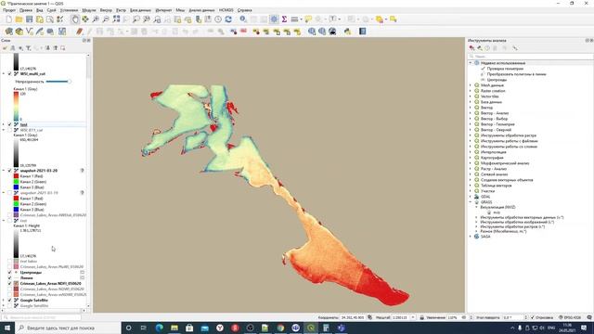This screenshot has width=594, height=334.
Task: Toggle the Линии layer checkbox
Action: click(x=10, y=278)
